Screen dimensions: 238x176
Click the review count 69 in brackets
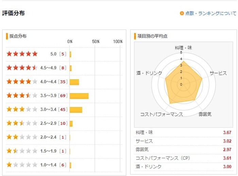click(63, 95)
